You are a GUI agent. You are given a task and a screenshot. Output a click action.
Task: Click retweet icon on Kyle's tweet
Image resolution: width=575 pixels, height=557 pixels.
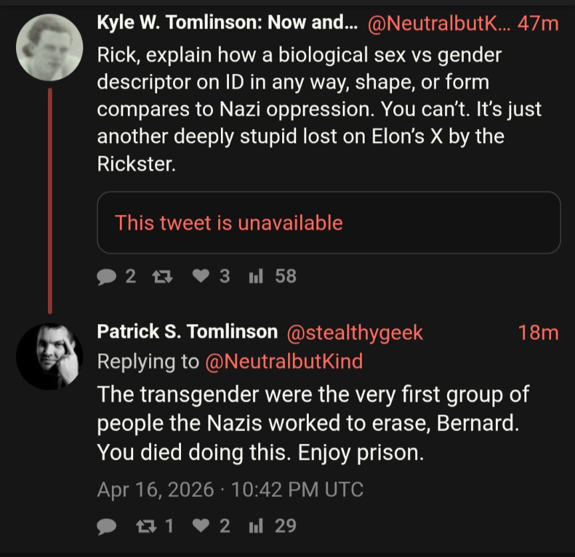click(162, 276)
